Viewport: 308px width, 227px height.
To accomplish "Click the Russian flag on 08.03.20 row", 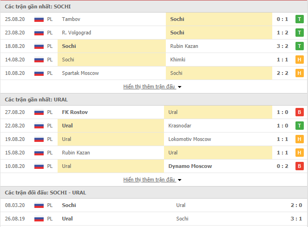I will pyautogui.click(x=39, y=205).
